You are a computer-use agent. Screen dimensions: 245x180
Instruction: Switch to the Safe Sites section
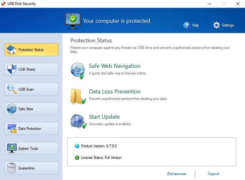click(32, 109)
